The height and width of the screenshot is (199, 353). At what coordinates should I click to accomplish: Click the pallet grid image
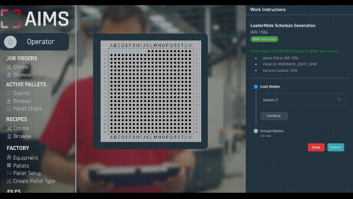150,91
